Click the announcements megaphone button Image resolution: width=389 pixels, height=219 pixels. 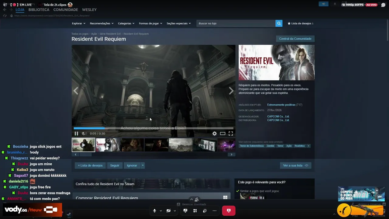[324, 4]
